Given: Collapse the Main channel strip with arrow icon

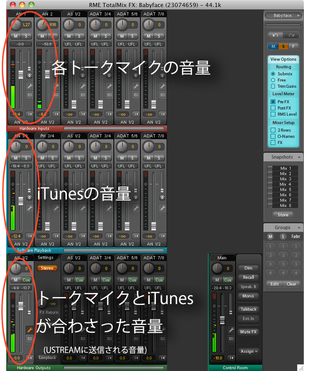Looking at the screenshot, I should [x=231, y=358].
